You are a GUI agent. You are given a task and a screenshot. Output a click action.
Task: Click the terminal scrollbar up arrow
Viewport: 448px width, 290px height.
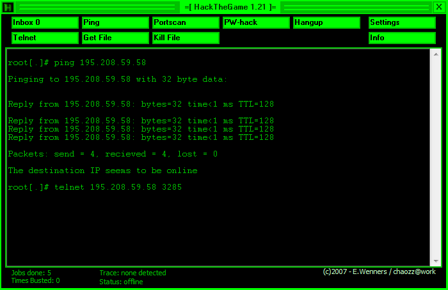pos(436,54)
